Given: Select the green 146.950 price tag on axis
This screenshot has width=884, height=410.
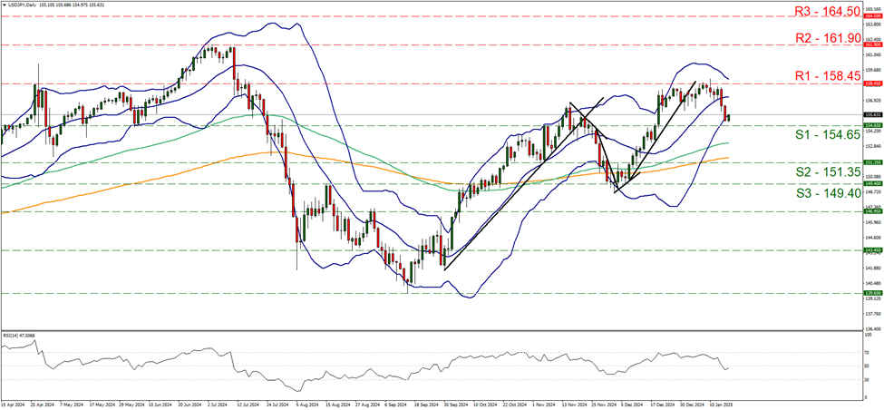Looking at the screenshot, I should point(872,211).
